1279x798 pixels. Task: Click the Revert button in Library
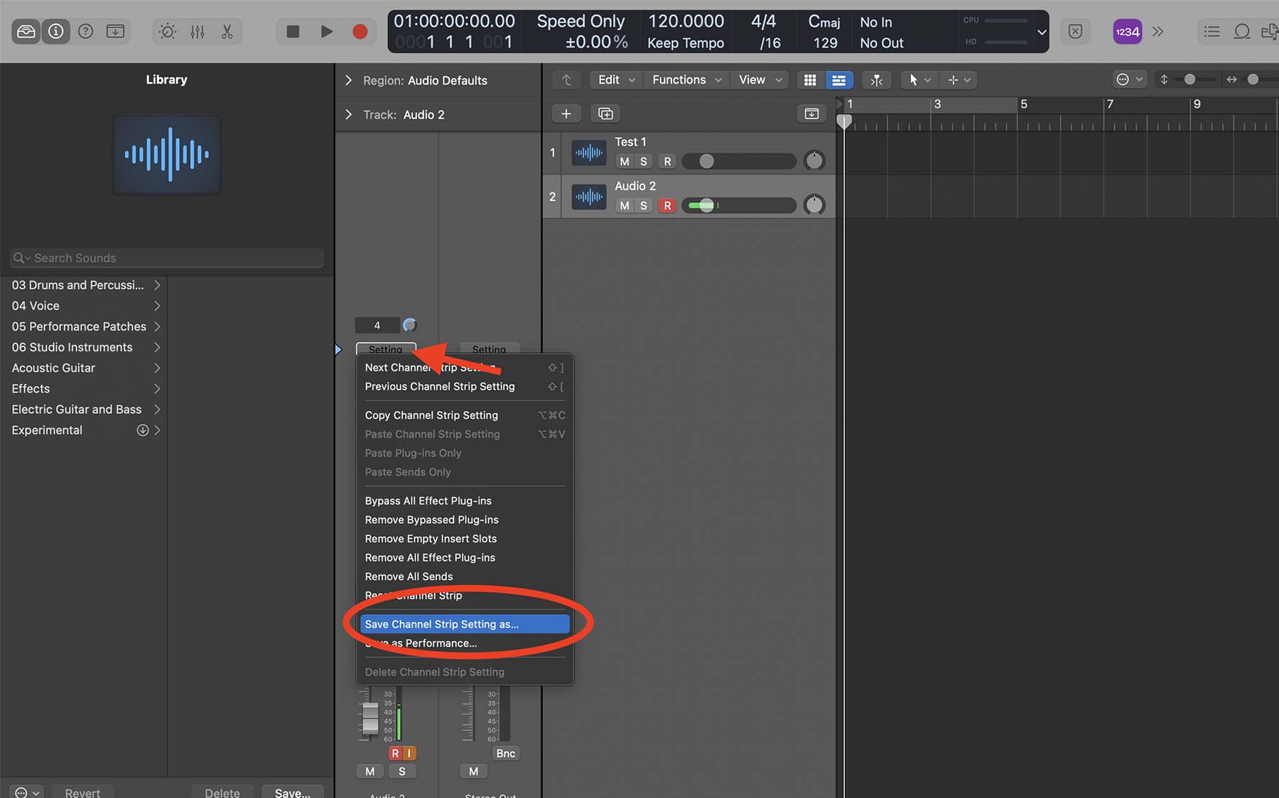pyautogui.click(x=82, y=792)
